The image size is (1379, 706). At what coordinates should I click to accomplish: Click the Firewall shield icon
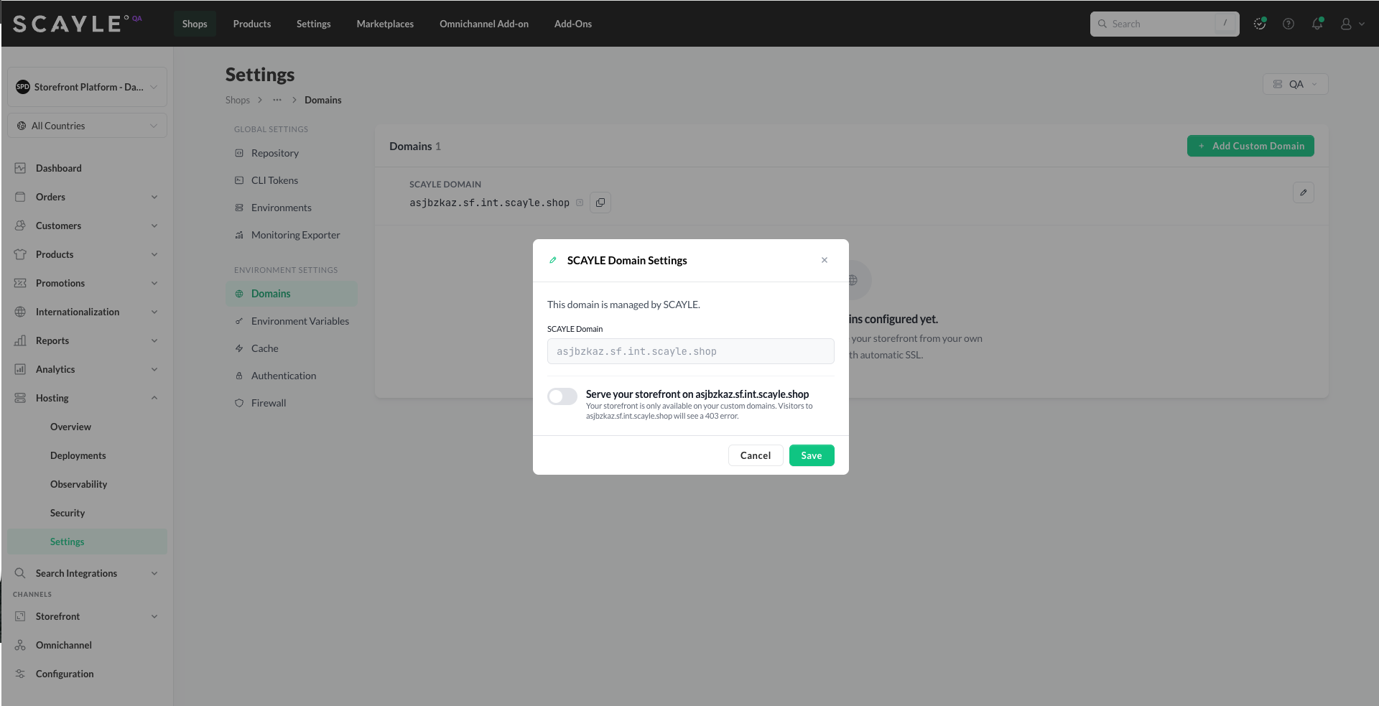(239, 403)
